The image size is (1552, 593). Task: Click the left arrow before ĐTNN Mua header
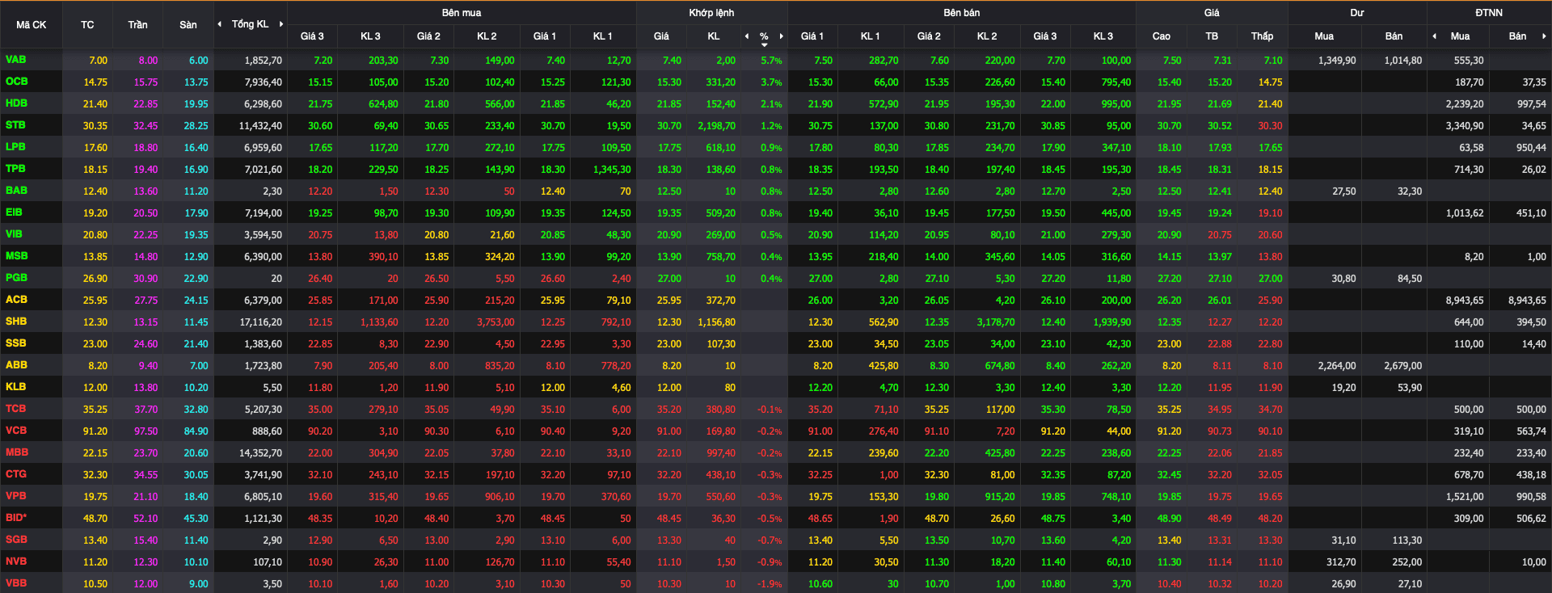pos(1434,36)
